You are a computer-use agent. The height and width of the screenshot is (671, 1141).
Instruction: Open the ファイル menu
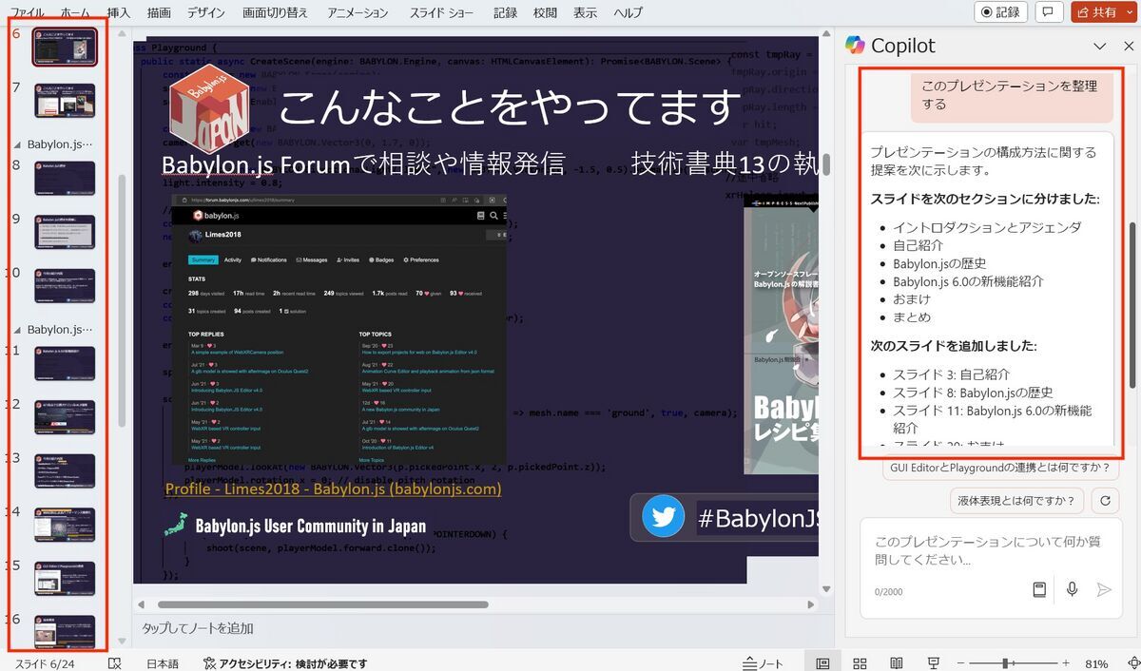coord(27,12)
